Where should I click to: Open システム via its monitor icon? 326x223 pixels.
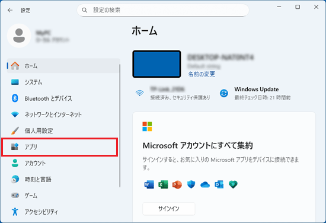tap(15, 82)
